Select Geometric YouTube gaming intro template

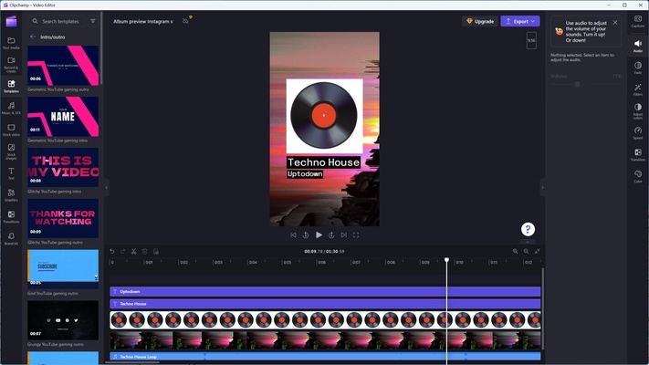click(63, 117)
